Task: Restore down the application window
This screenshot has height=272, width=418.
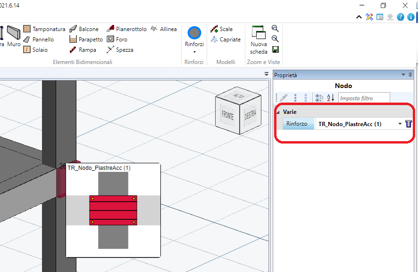Action: pos(384,5)
